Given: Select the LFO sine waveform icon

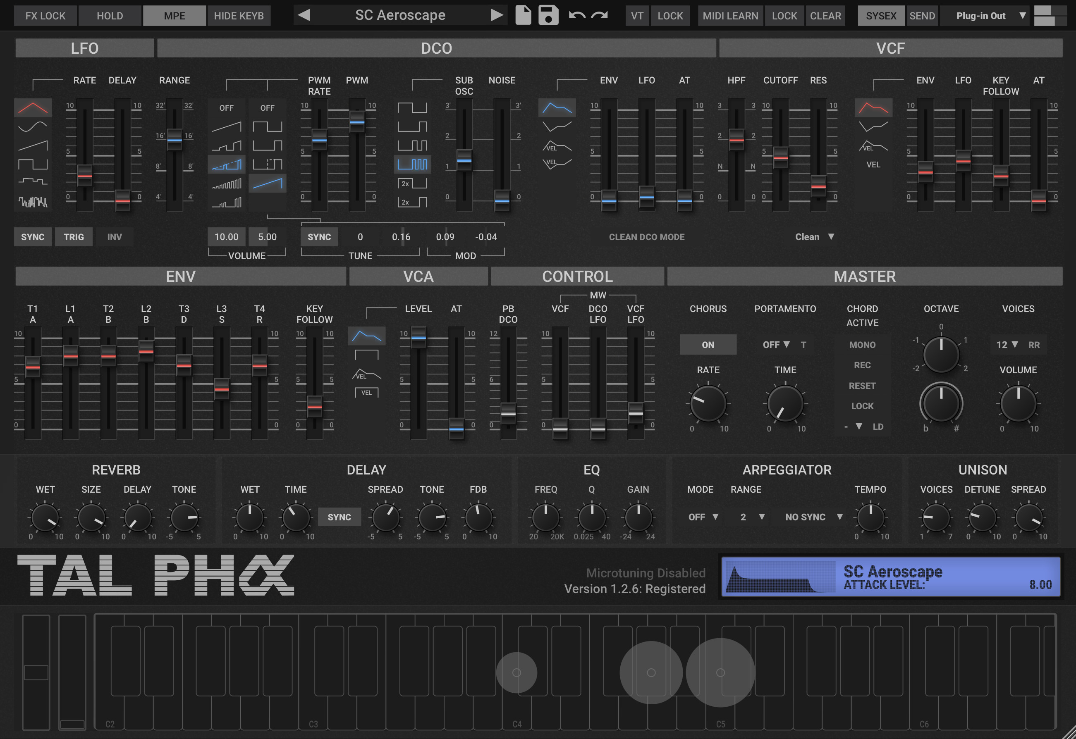Looking at the screenshot, I should coord(32,126).
